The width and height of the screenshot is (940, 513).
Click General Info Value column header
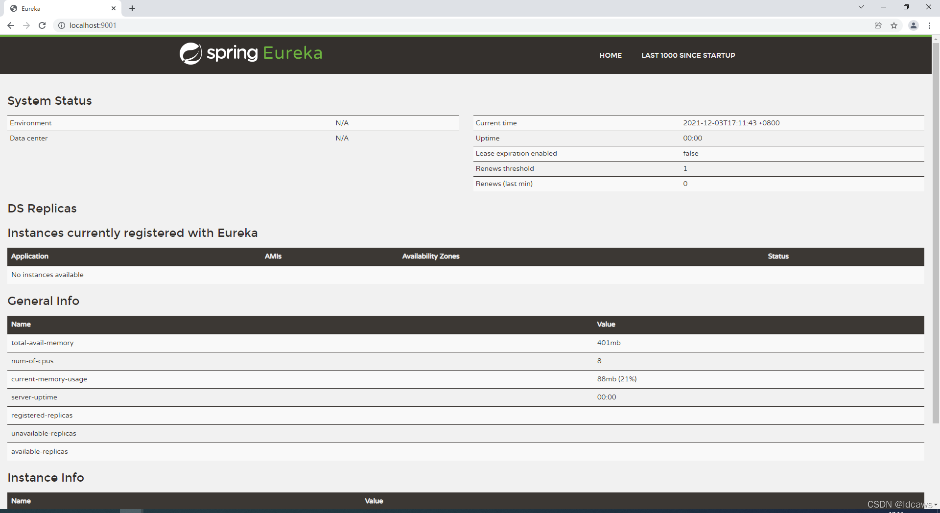click(606, 325)
